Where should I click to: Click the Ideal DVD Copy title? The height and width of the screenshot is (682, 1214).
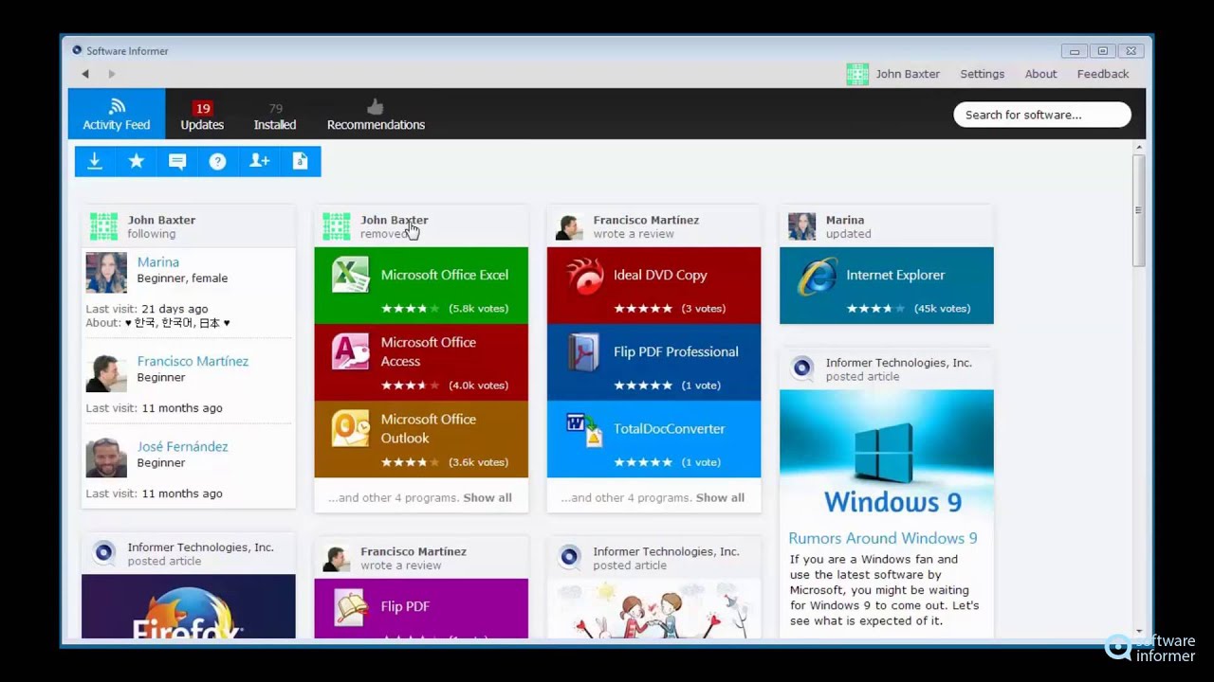point(660,275)
